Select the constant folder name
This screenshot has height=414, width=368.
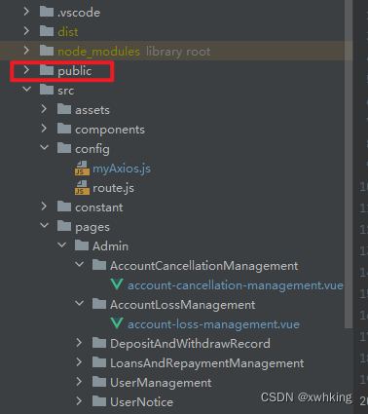99,207
